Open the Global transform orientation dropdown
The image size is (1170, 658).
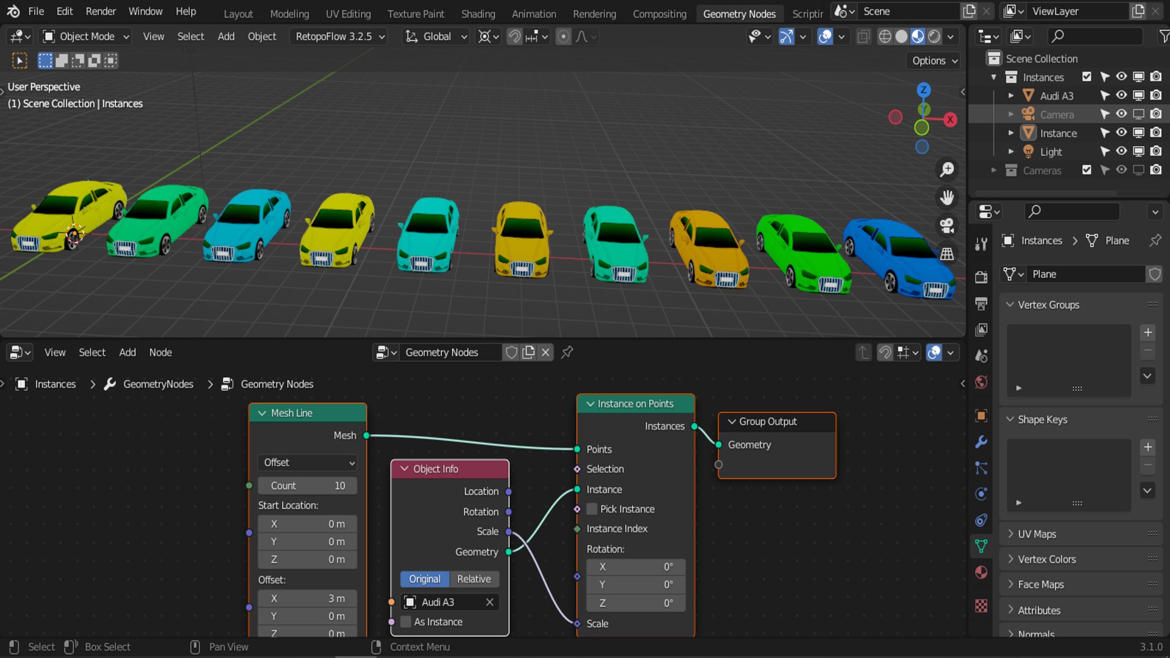coord(436,37)
